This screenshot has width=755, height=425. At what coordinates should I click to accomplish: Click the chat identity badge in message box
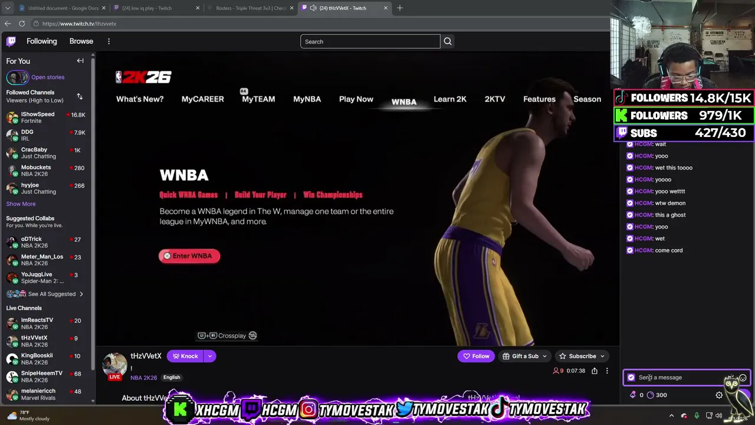pyautogui.click(x=631, y=378)
